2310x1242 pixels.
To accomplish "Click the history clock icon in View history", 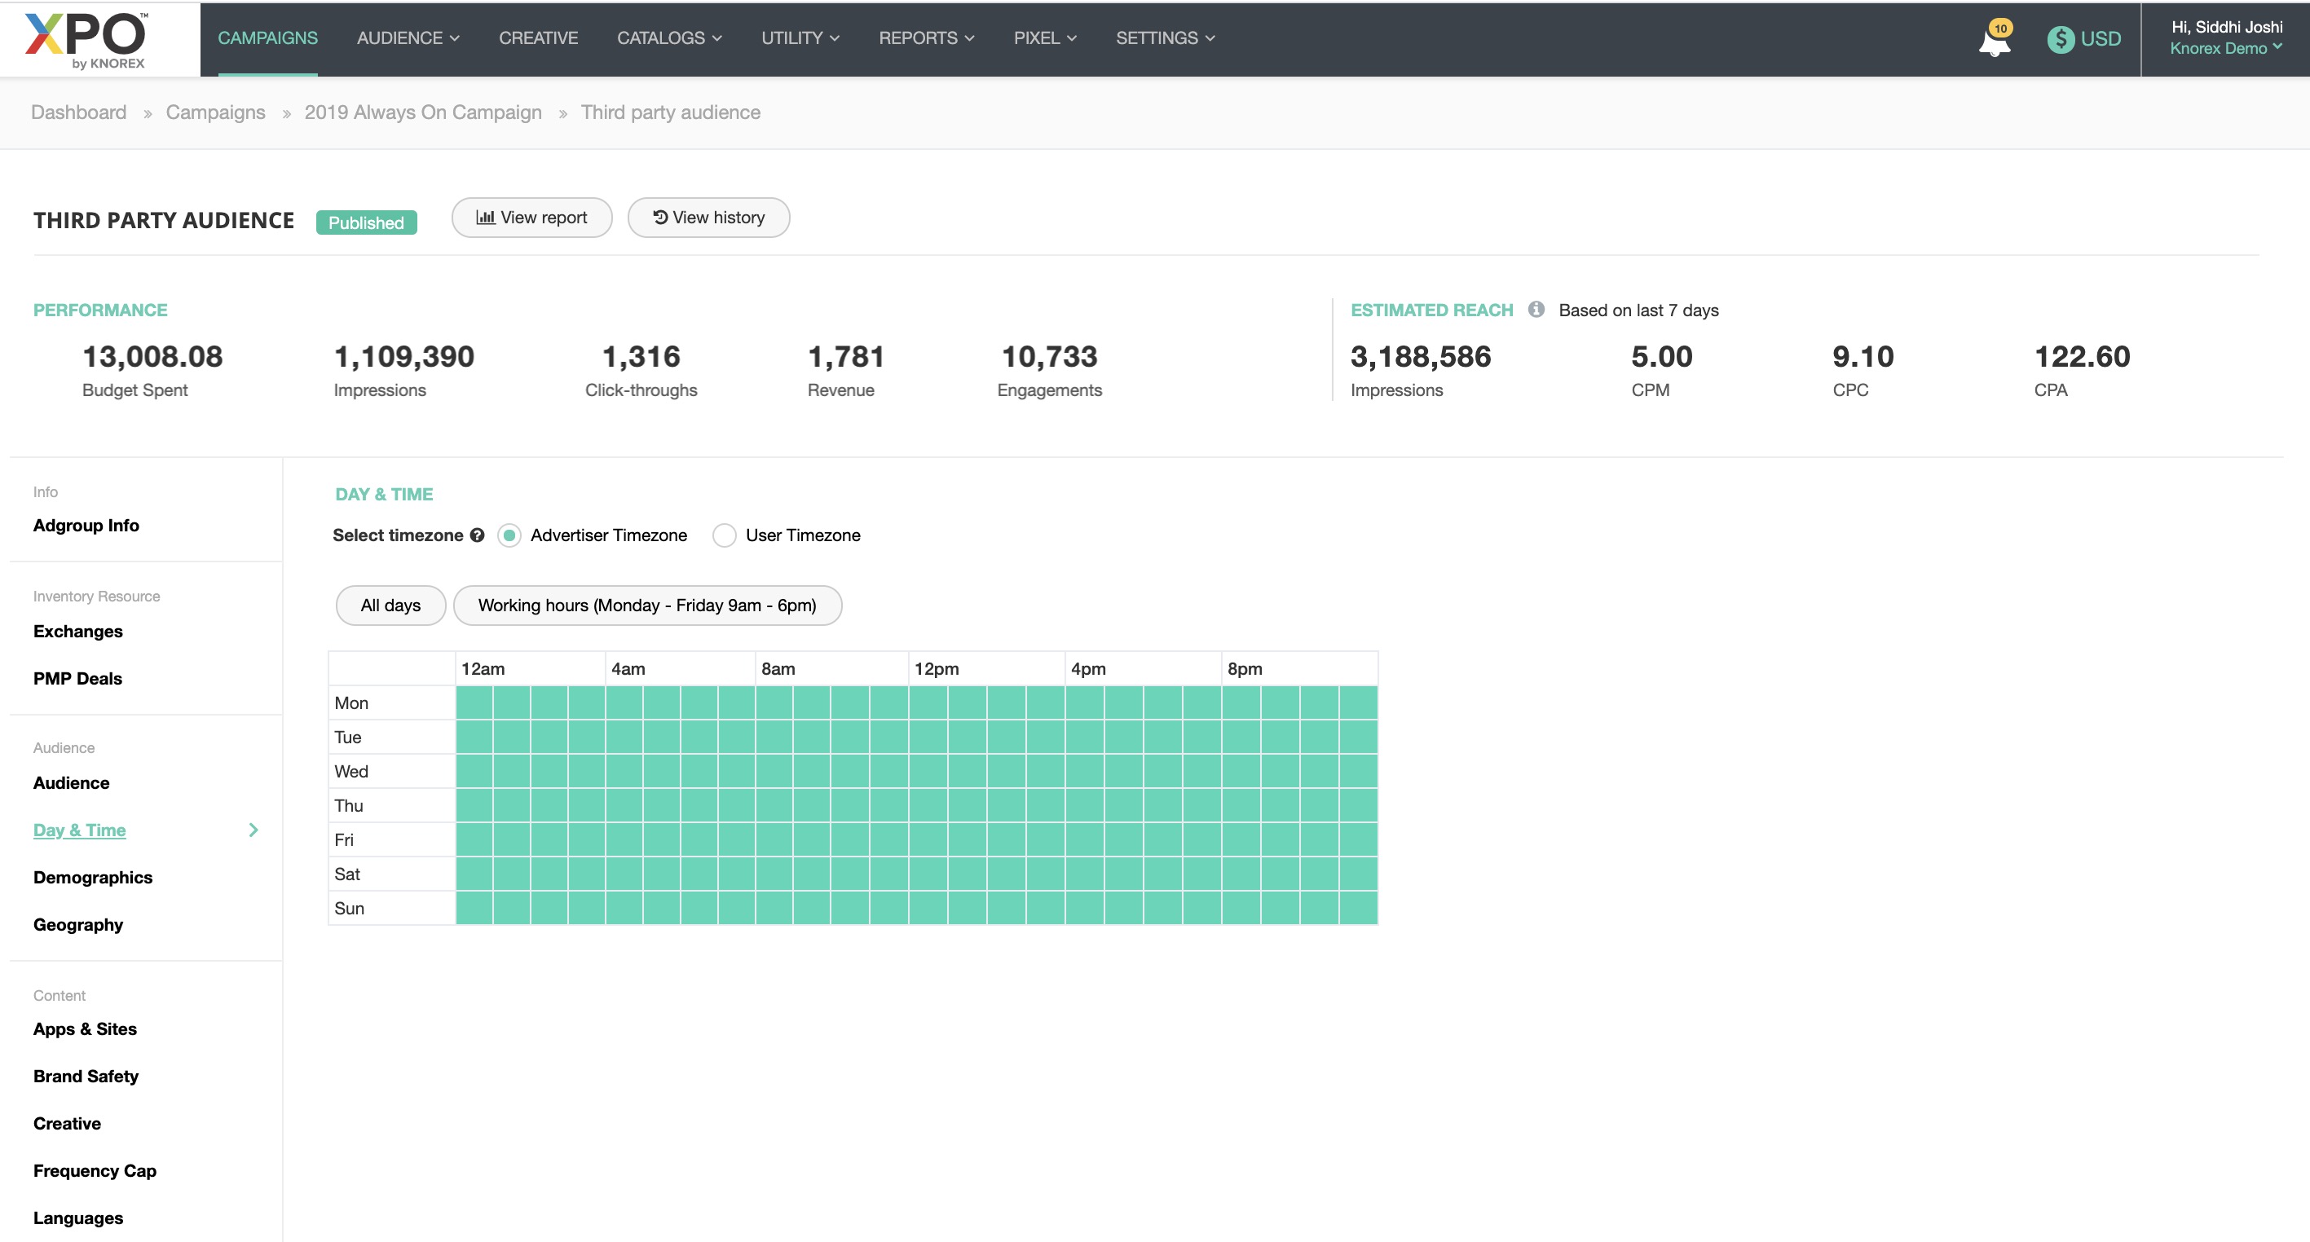I will pyautogui.click(x=660, y=217).
